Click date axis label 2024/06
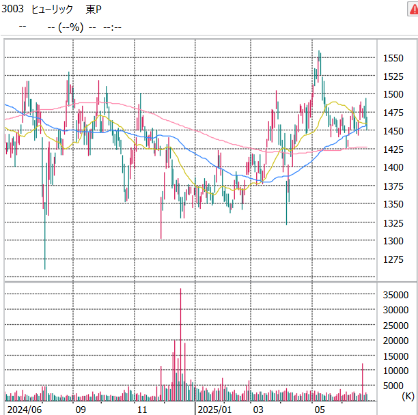 pyautogui.click(x=25, y=410)
